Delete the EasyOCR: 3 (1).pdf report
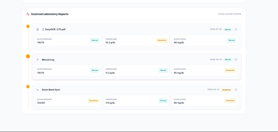The height and width of the screenshot is (132, 278). (236, 30)
